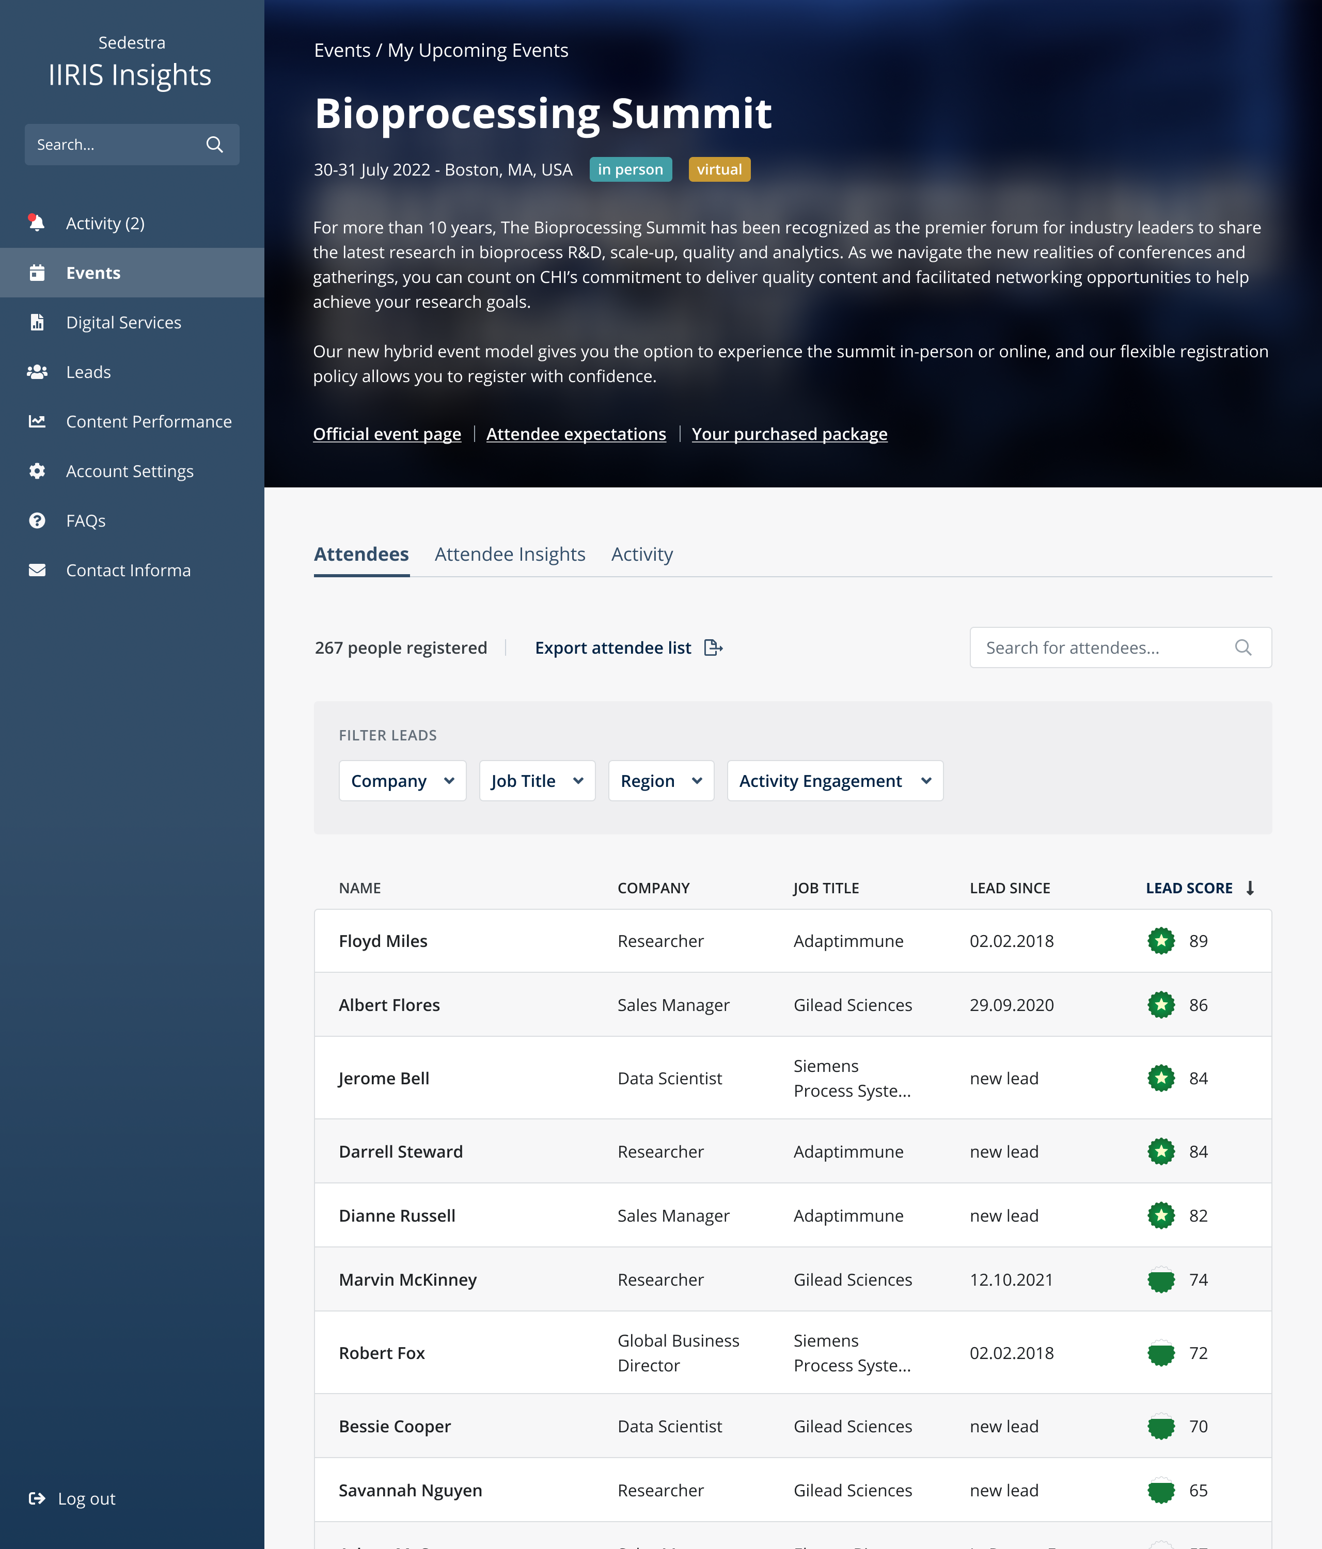Click the Contact Informa envelope icon

click(x=37, y=571)
